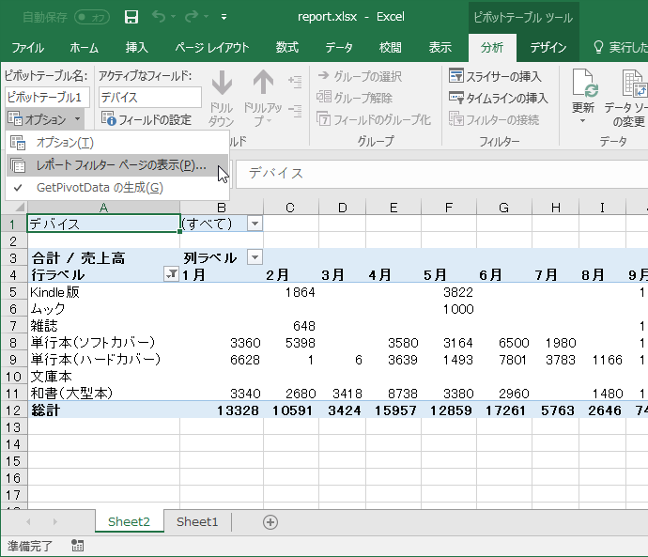Click フィールドのグループ化 button

pyautogui.click(x=374, y=119)
